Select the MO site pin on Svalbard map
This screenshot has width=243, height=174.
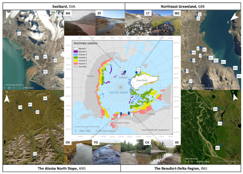[x=42, y=72]
